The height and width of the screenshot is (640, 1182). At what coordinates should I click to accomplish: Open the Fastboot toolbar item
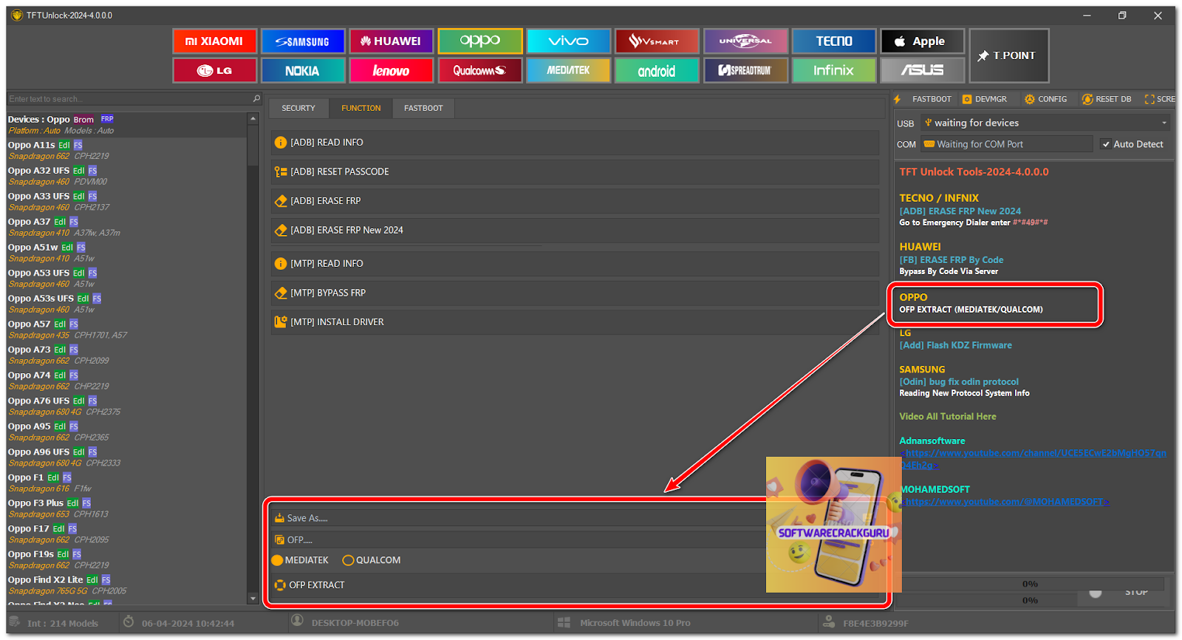923,99
